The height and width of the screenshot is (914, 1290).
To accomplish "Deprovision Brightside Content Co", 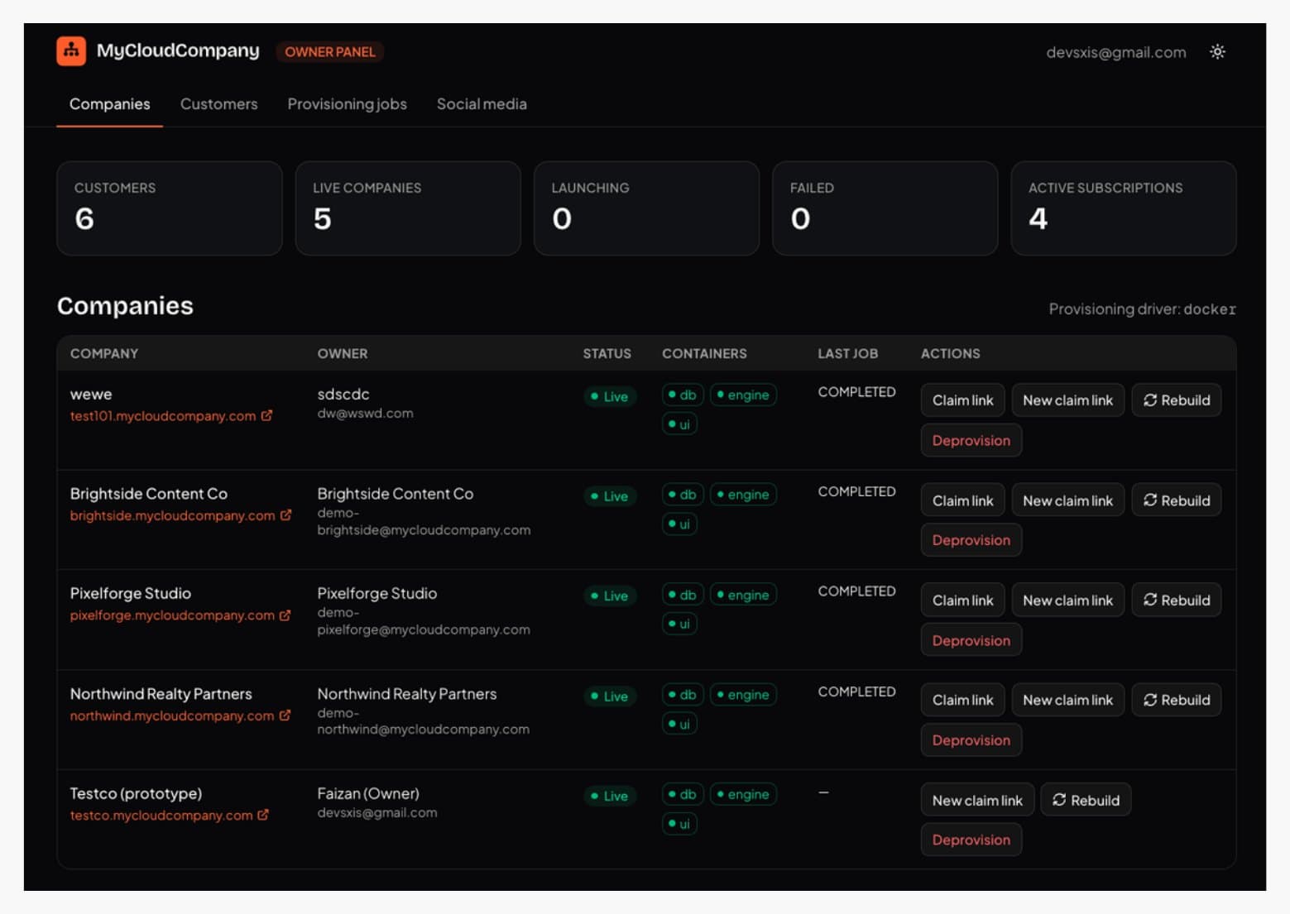I will [971, 539].
